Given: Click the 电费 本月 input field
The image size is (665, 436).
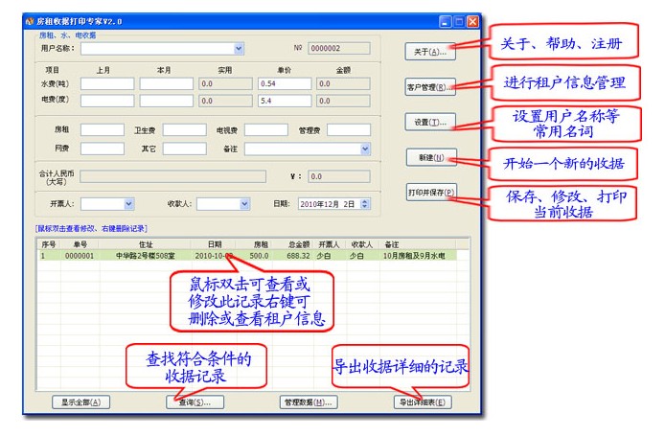Looking at the screenshot, I should 167,101.
